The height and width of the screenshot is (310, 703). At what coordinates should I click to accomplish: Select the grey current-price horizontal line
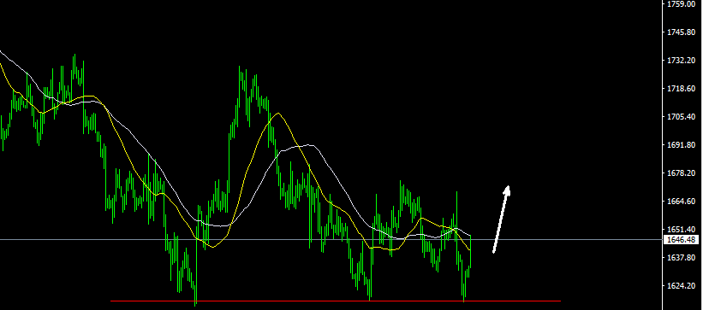(331, 240)
